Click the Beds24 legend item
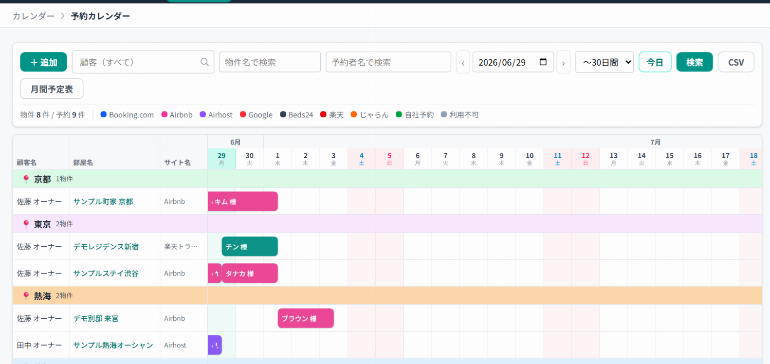The height and width of the screenshot is (364, 770). pos(296,115)
